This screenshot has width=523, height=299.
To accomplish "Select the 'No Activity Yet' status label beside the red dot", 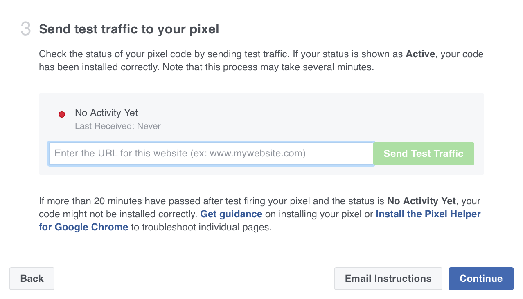I will 106,113.
